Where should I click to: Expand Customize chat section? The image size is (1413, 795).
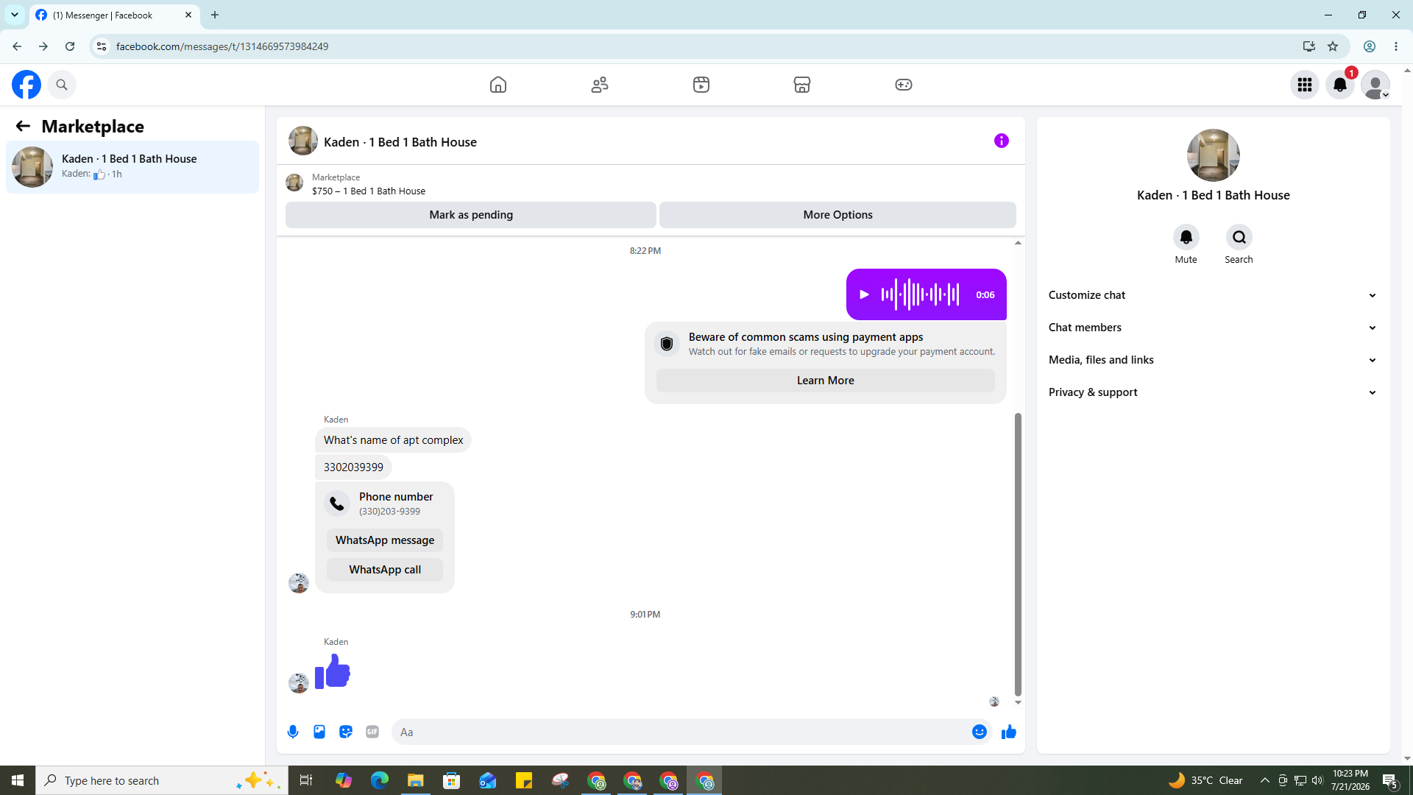pos(1213,295)
